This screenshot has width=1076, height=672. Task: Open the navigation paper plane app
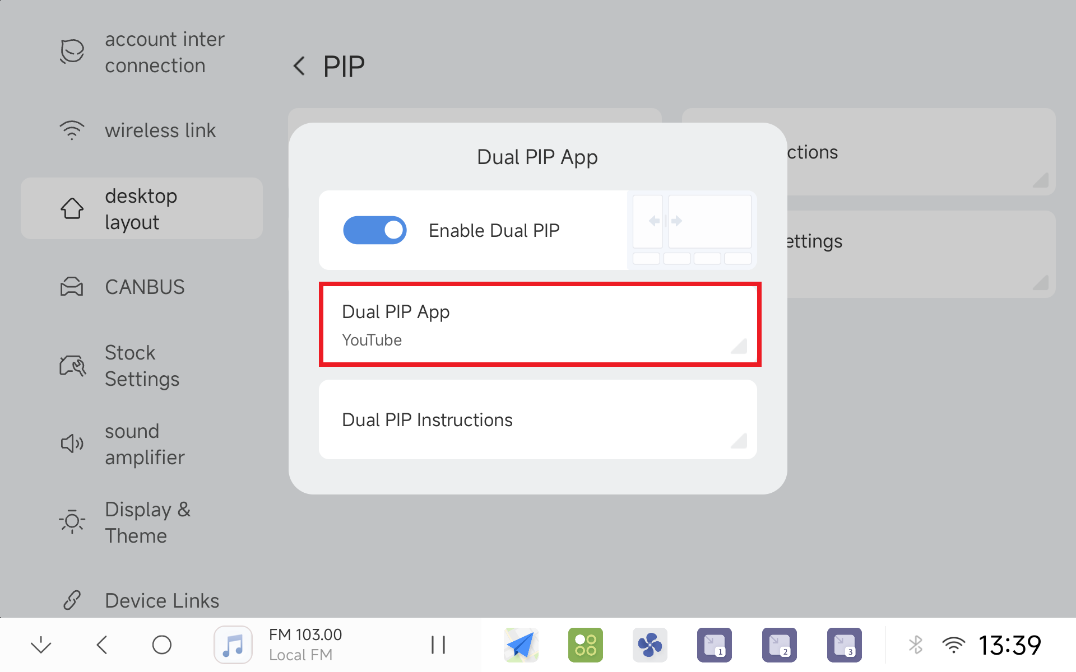point(521,645)
